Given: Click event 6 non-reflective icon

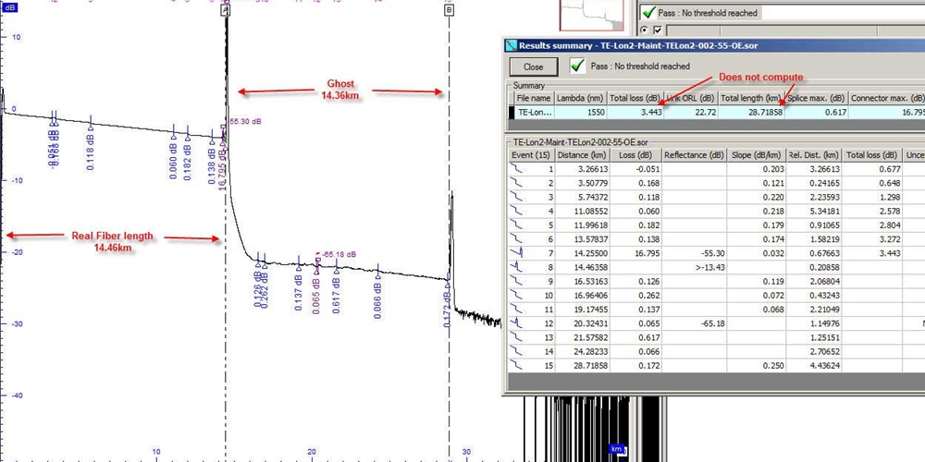Looking at the screenshot, I should coord(516,239).
